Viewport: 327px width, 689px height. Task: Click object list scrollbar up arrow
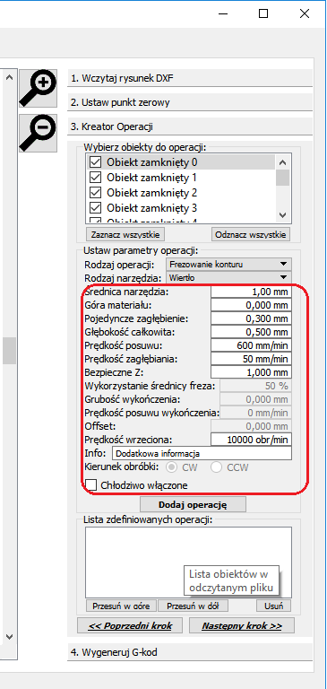pos(283,162)
